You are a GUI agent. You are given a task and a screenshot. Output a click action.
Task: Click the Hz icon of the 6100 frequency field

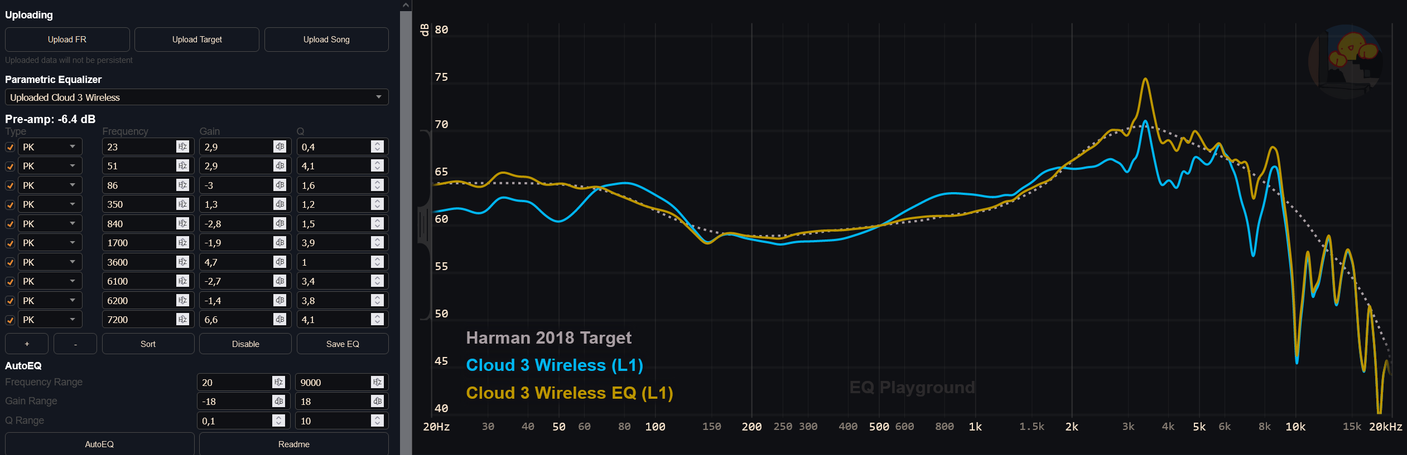pos(182,281)
